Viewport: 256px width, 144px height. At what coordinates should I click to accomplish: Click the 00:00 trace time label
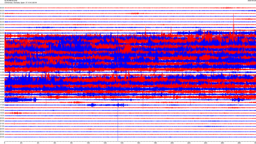(2, 8)
